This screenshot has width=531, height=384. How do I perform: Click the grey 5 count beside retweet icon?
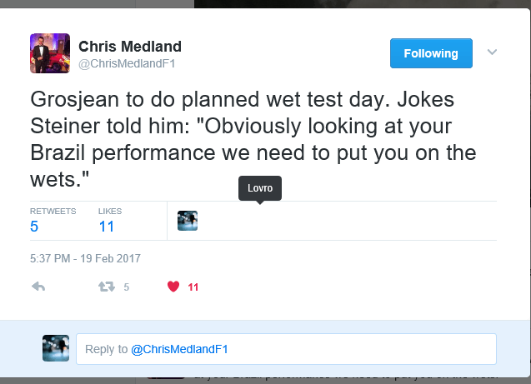click(126, 287)
